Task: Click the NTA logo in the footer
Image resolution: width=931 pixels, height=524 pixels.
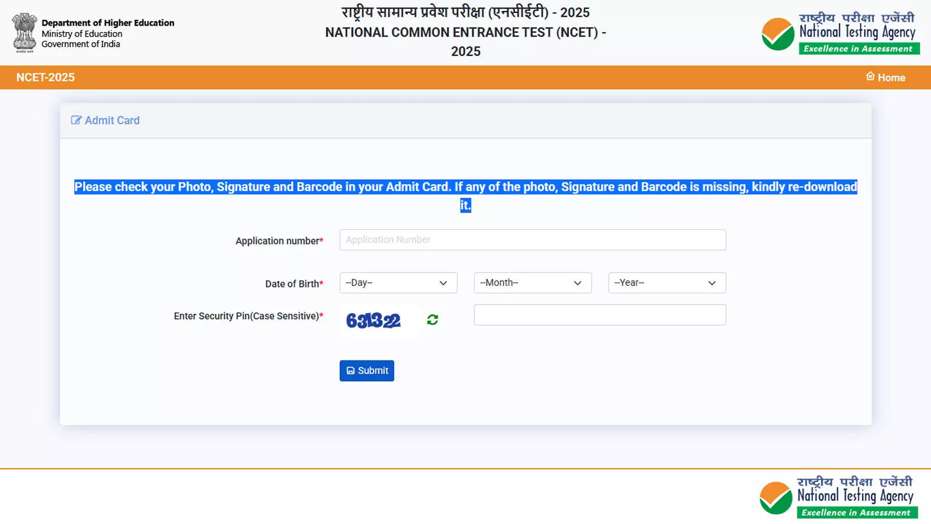Action: (837, 495)
